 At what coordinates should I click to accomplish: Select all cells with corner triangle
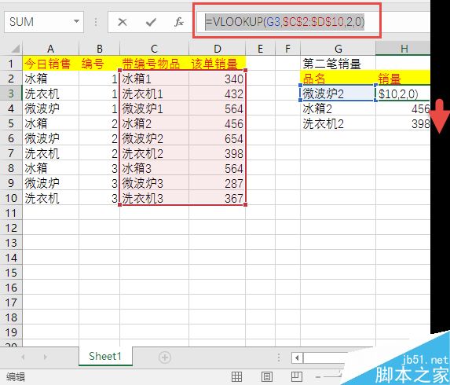pyautogui.click(x=15, y=49)
